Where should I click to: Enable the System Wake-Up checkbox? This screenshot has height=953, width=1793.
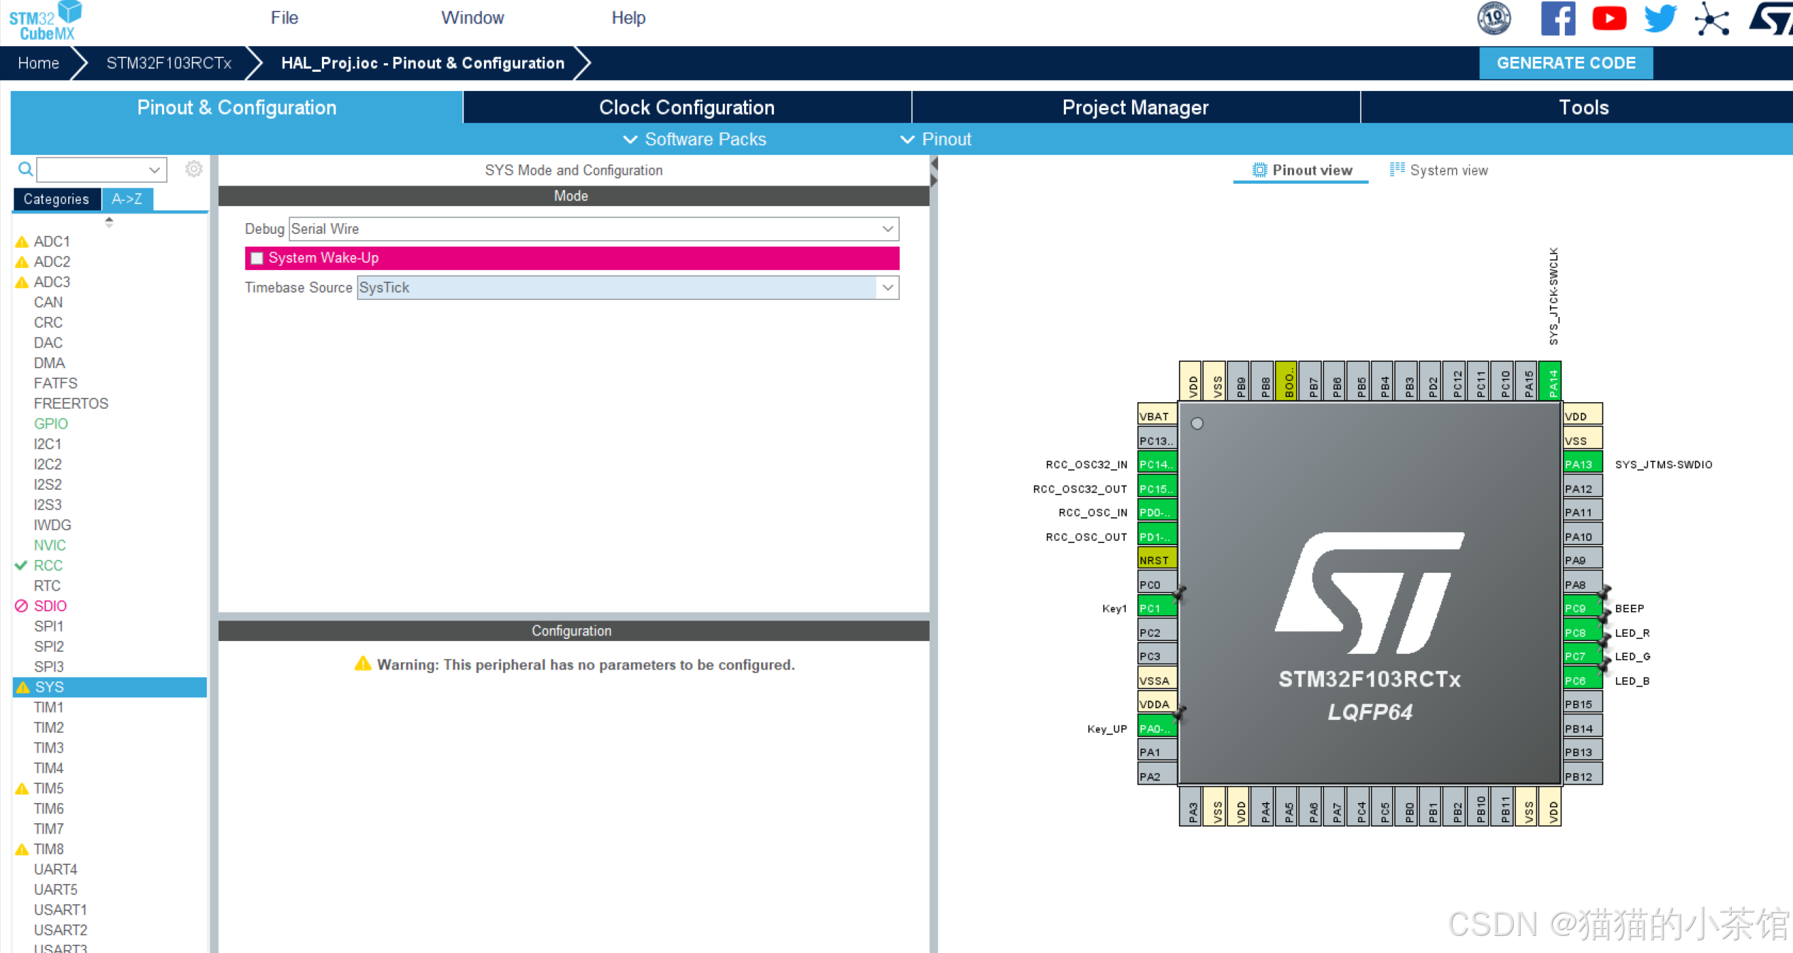coord(257,258)
